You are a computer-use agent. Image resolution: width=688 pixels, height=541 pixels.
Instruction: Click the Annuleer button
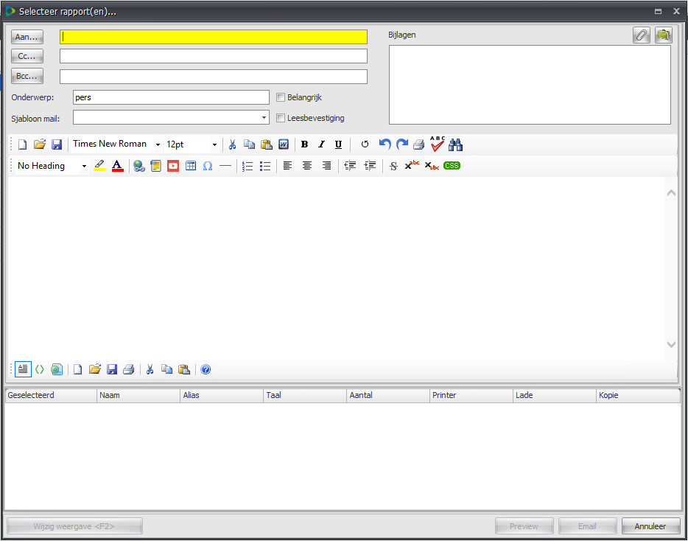[x=650, y=526]
